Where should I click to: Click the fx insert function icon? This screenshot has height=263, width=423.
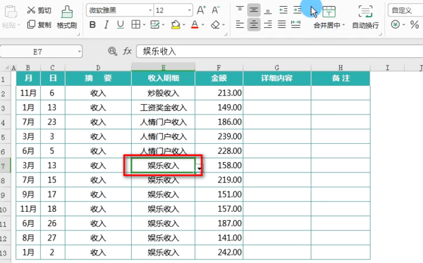pyautogui.click(x=127, y=51)
